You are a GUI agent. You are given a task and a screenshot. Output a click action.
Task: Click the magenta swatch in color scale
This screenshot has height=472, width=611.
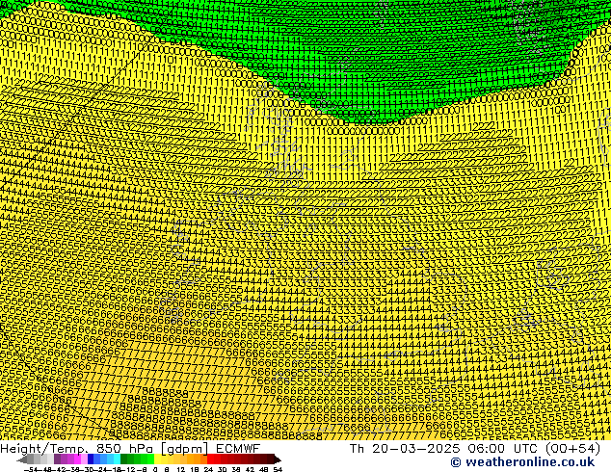click(x=77, y=459)
